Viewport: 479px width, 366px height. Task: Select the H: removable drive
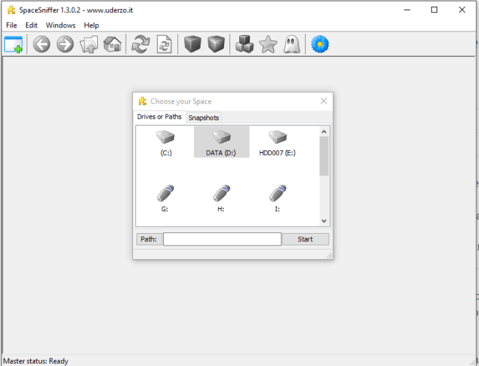coord(221,199)
